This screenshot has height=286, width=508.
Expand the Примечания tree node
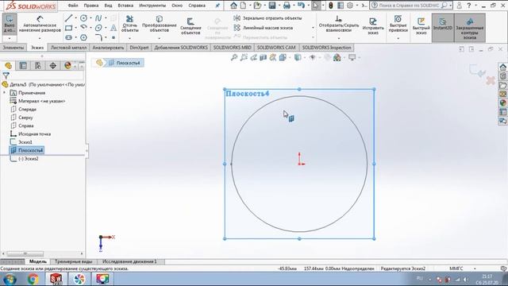[x=4, y=93]
